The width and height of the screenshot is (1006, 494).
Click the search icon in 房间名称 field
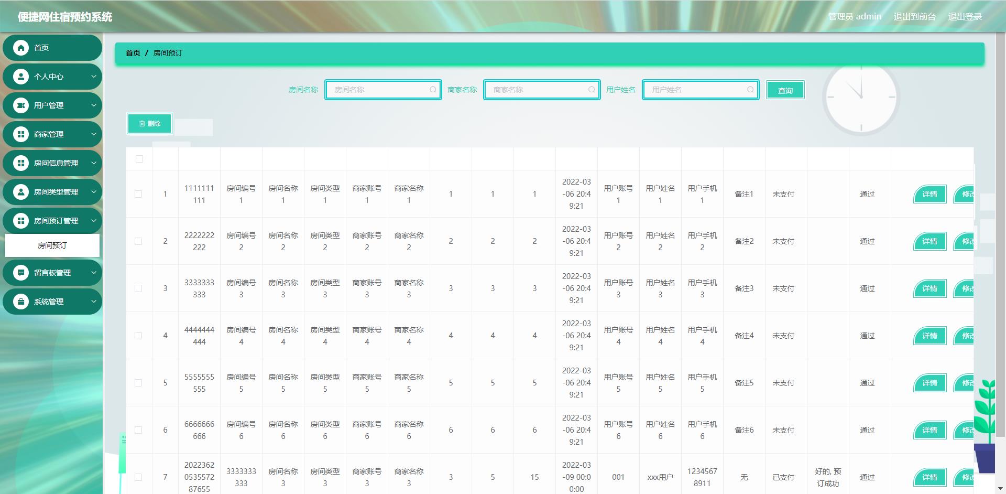[433, 90]
